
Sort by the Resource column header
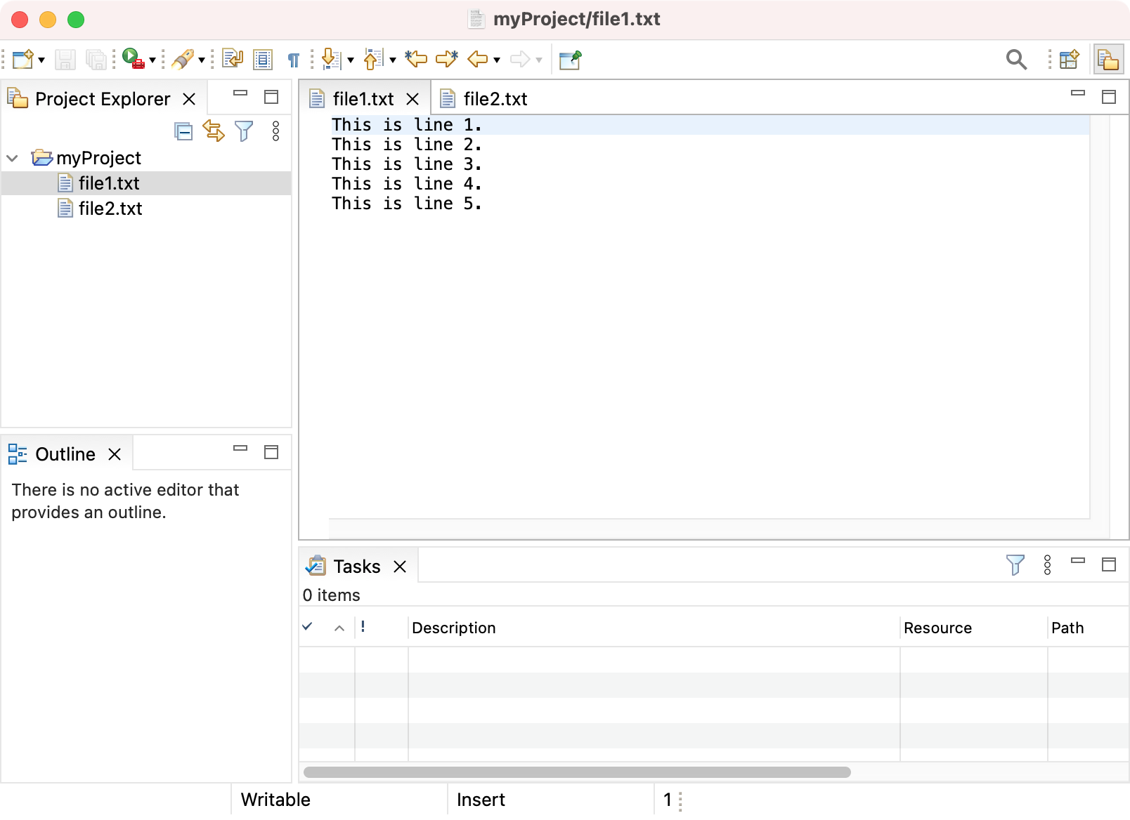pyautogui.click(x=973, y=628)
